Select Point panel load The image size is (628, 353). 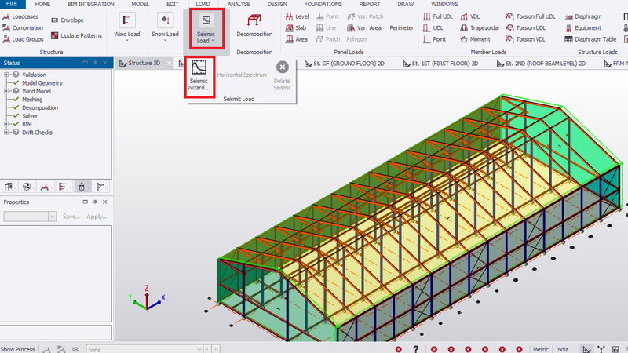tap(327, 16)
